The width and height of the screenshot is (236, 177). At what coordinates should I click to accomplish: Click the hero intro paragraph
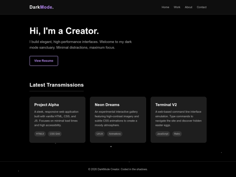tap(80, 45)
